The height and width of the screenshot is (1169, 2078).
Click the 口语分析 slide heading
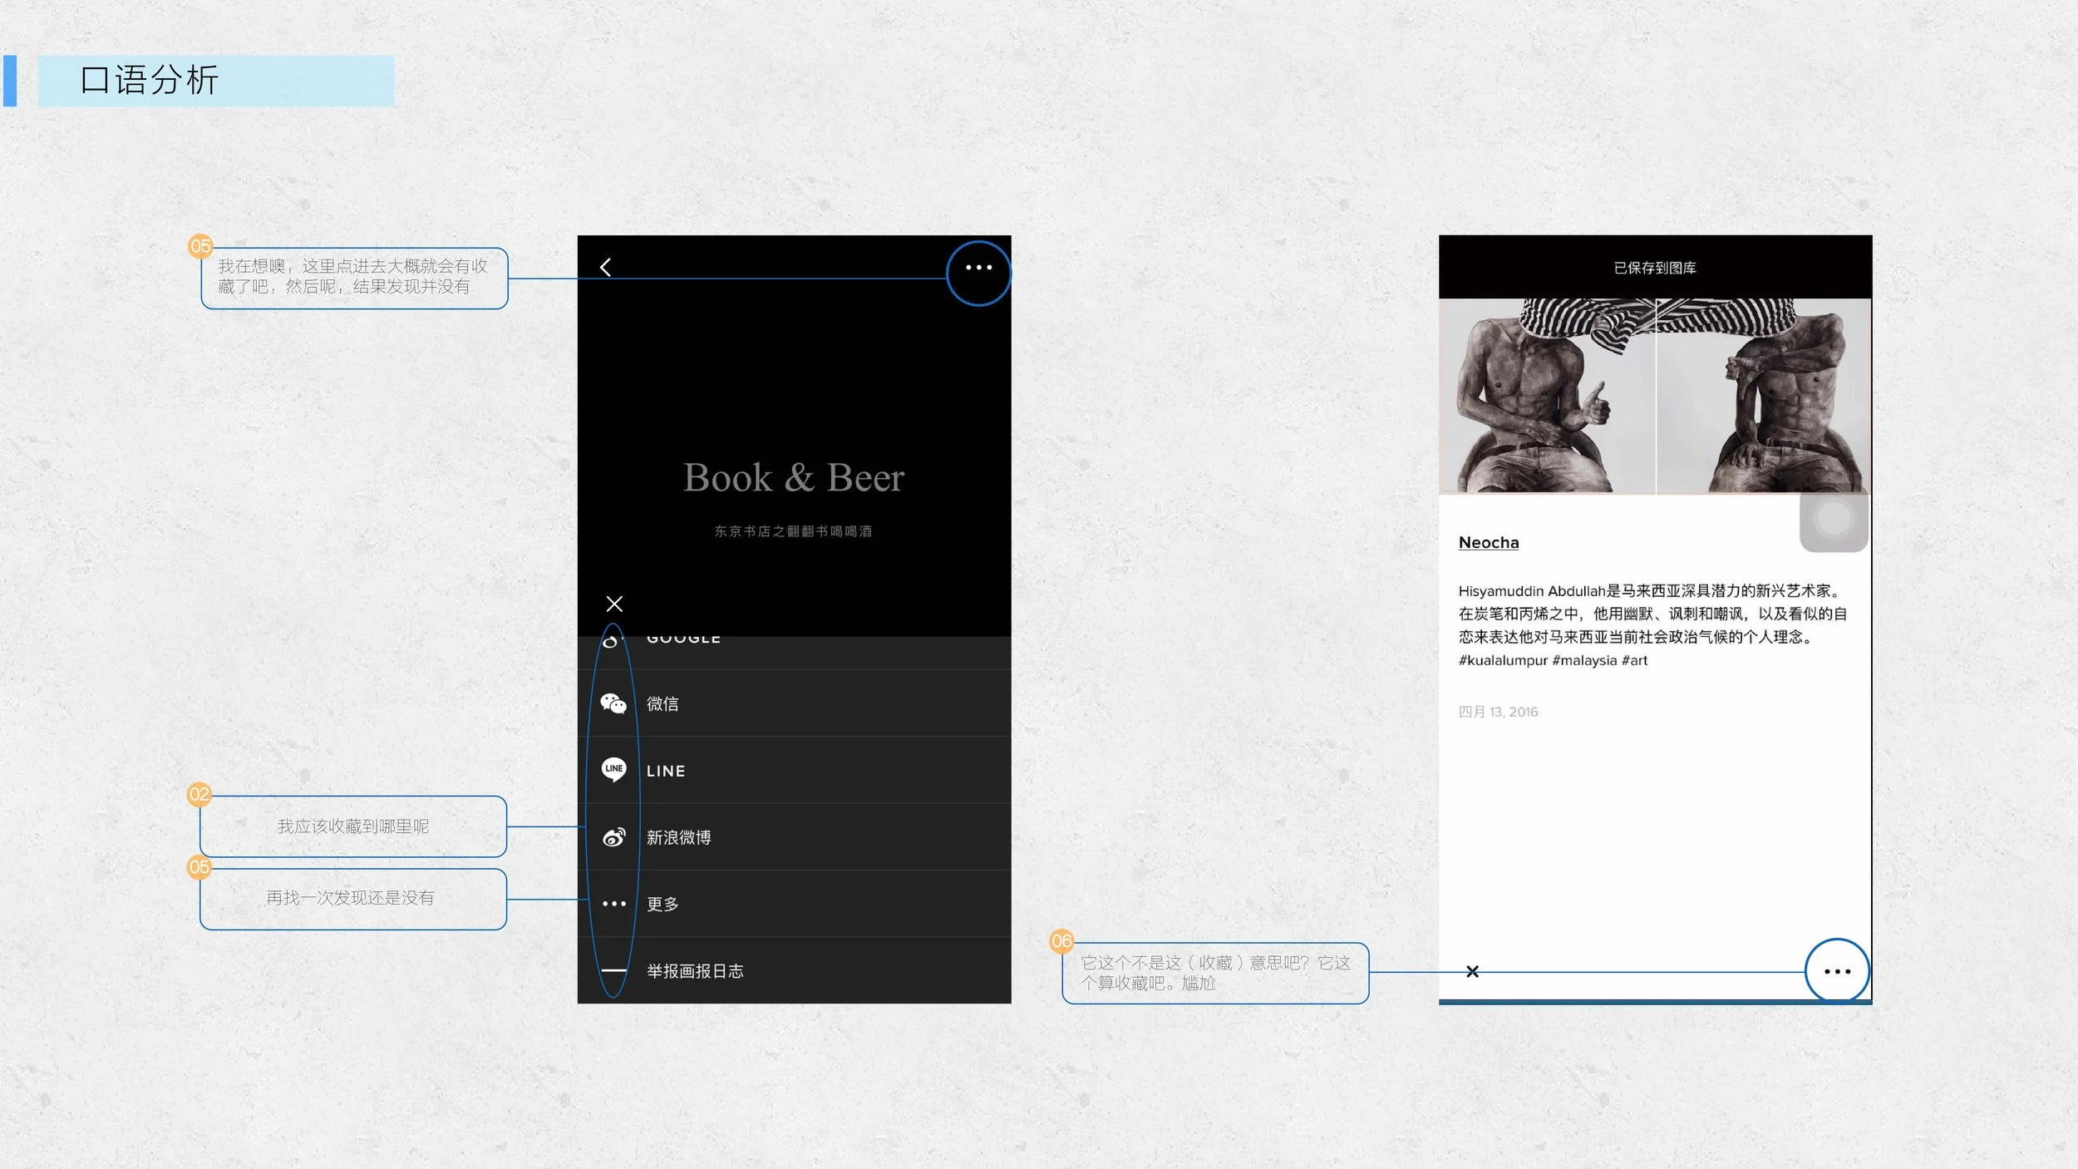coord(150,81)
